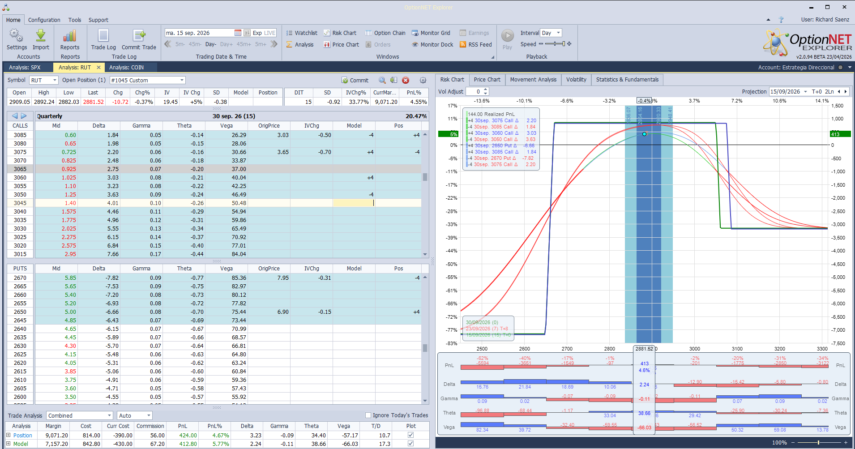Expand the Model row in Trade Analysis

pyautogui.click(x=8, y=444)
